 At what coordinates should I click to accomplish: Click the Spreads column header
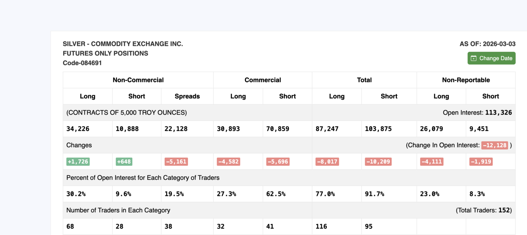tap(187, 96)
